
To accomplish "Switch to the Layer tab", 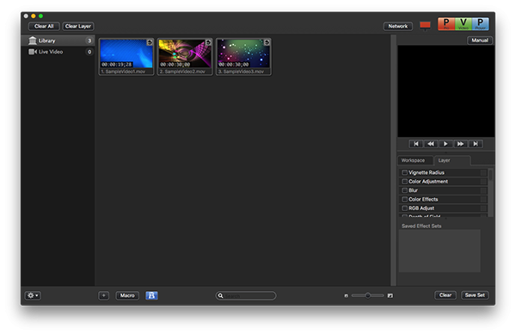I will pos(452,160).
